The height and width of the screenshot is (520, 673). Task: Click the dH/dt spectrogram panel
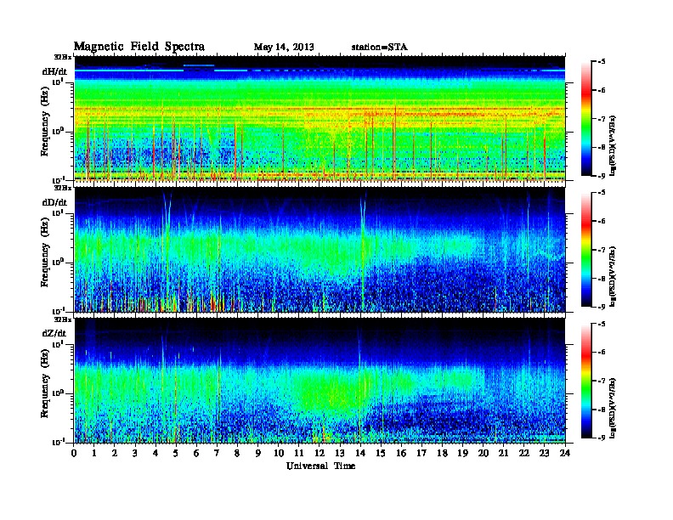(x=320, y=118)
